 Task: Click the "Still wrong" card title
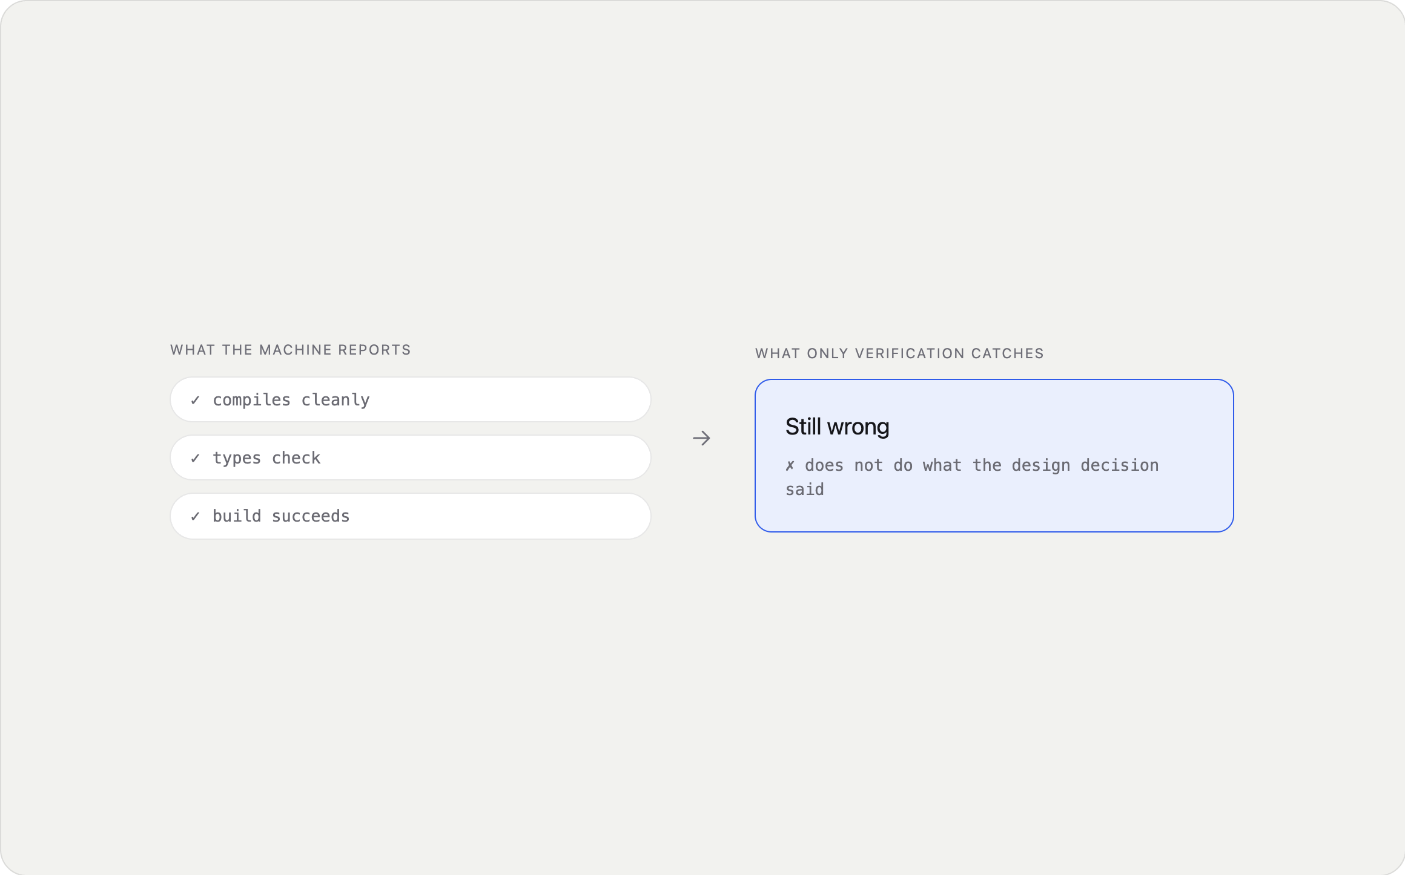(x=837, y=427)
